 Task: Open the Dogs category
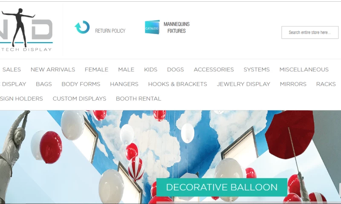pos(176,70)
